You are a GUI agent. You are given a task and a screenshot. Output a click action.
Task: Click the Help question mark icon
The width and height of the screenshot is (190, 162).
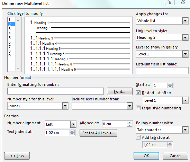click(170, 2)
